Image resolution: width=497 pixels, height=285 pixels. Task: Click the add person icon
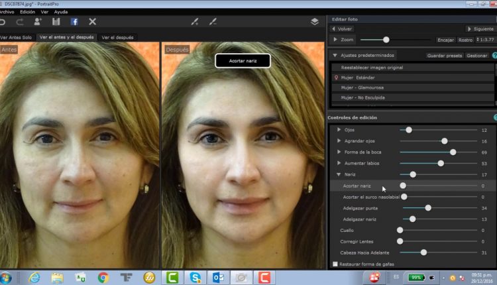(38, 22)
